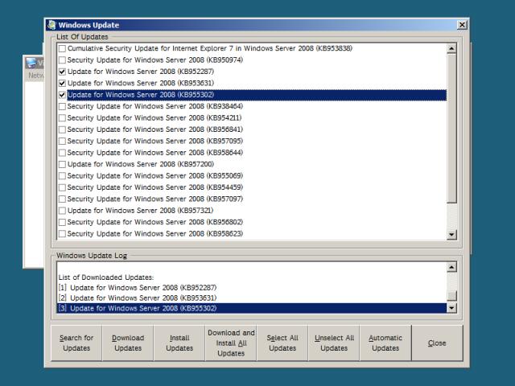Click Unselect All Updates button
Screen dimensions: 515x386
coord(334,343)
